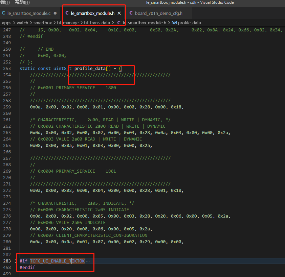The image size is (285, 277).
Task: Switch to le_smartbox_module.c tab
Action: pyautogui.click(x=29, y=13)
